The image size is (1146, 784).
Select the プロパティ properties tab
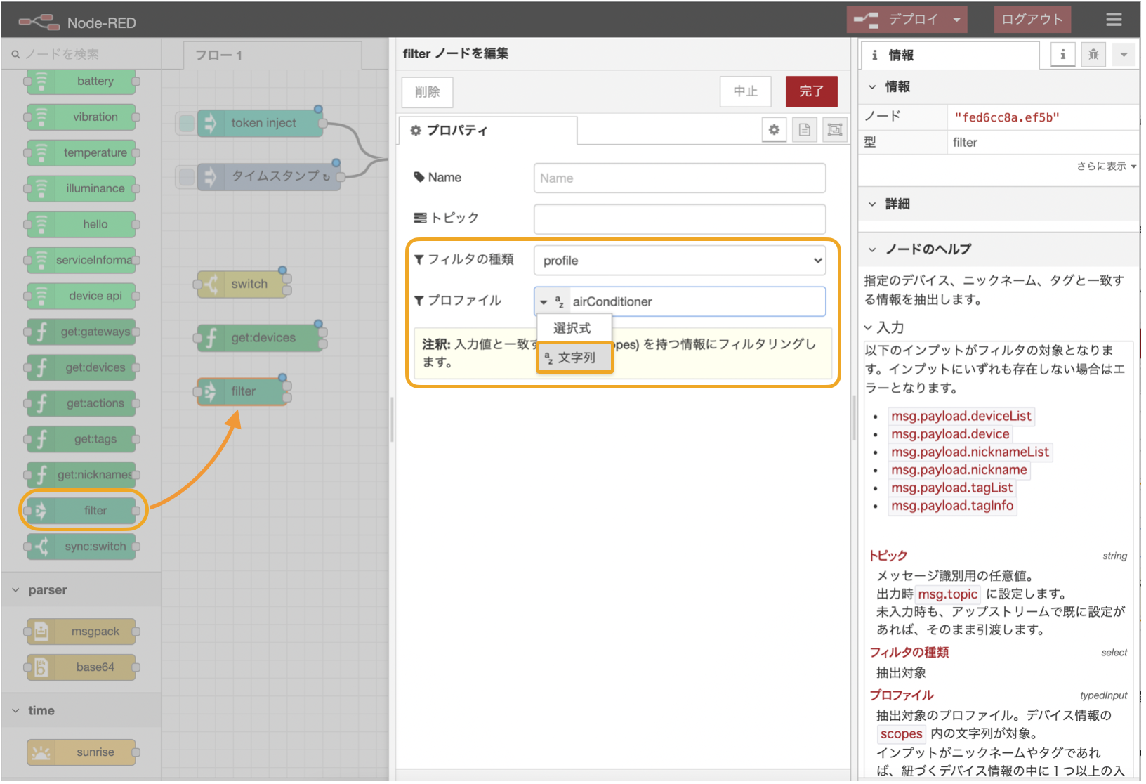click(489, 131)
